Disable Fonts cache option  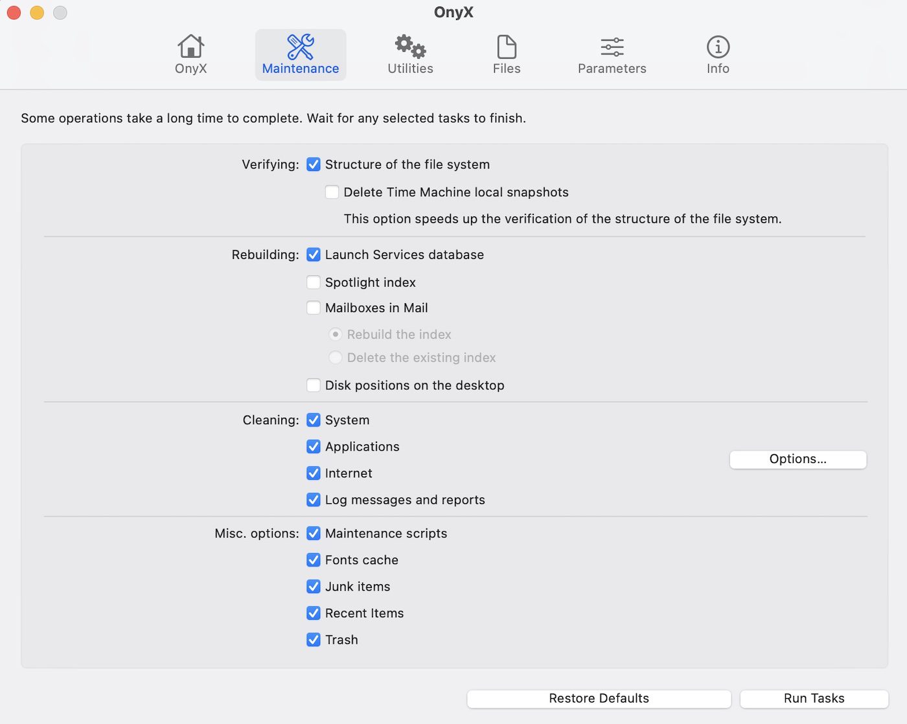(x=314, y=560)
